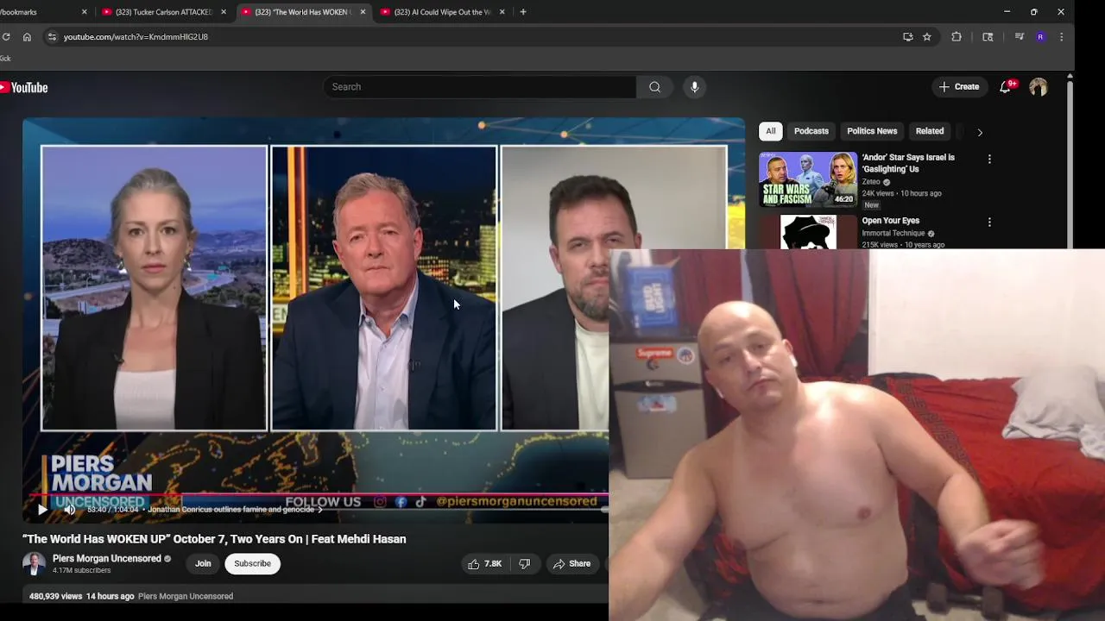1105x621 pixels.
Task: Open the Open Your Eyes video thumbnail
Action: point(808,232)
